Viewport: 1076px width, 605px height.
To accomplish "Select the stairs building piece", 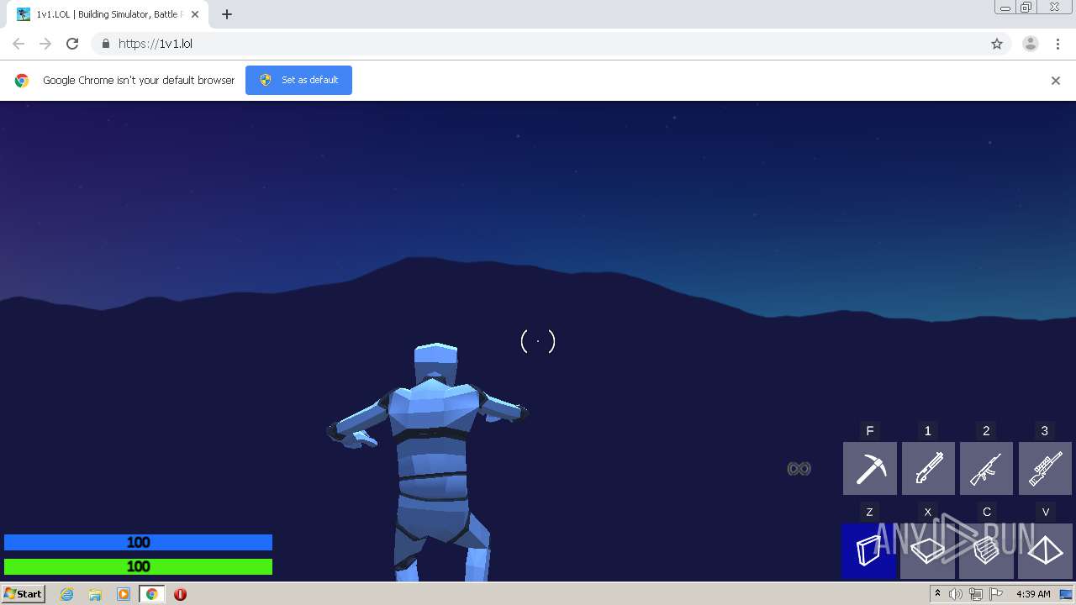I will tap(986, 551).
